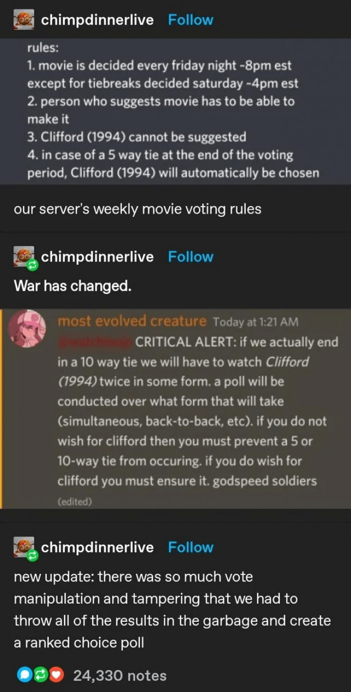Click the "most evolved creature" username
Viewport: 351px width, 692px height.
[132, 321]
